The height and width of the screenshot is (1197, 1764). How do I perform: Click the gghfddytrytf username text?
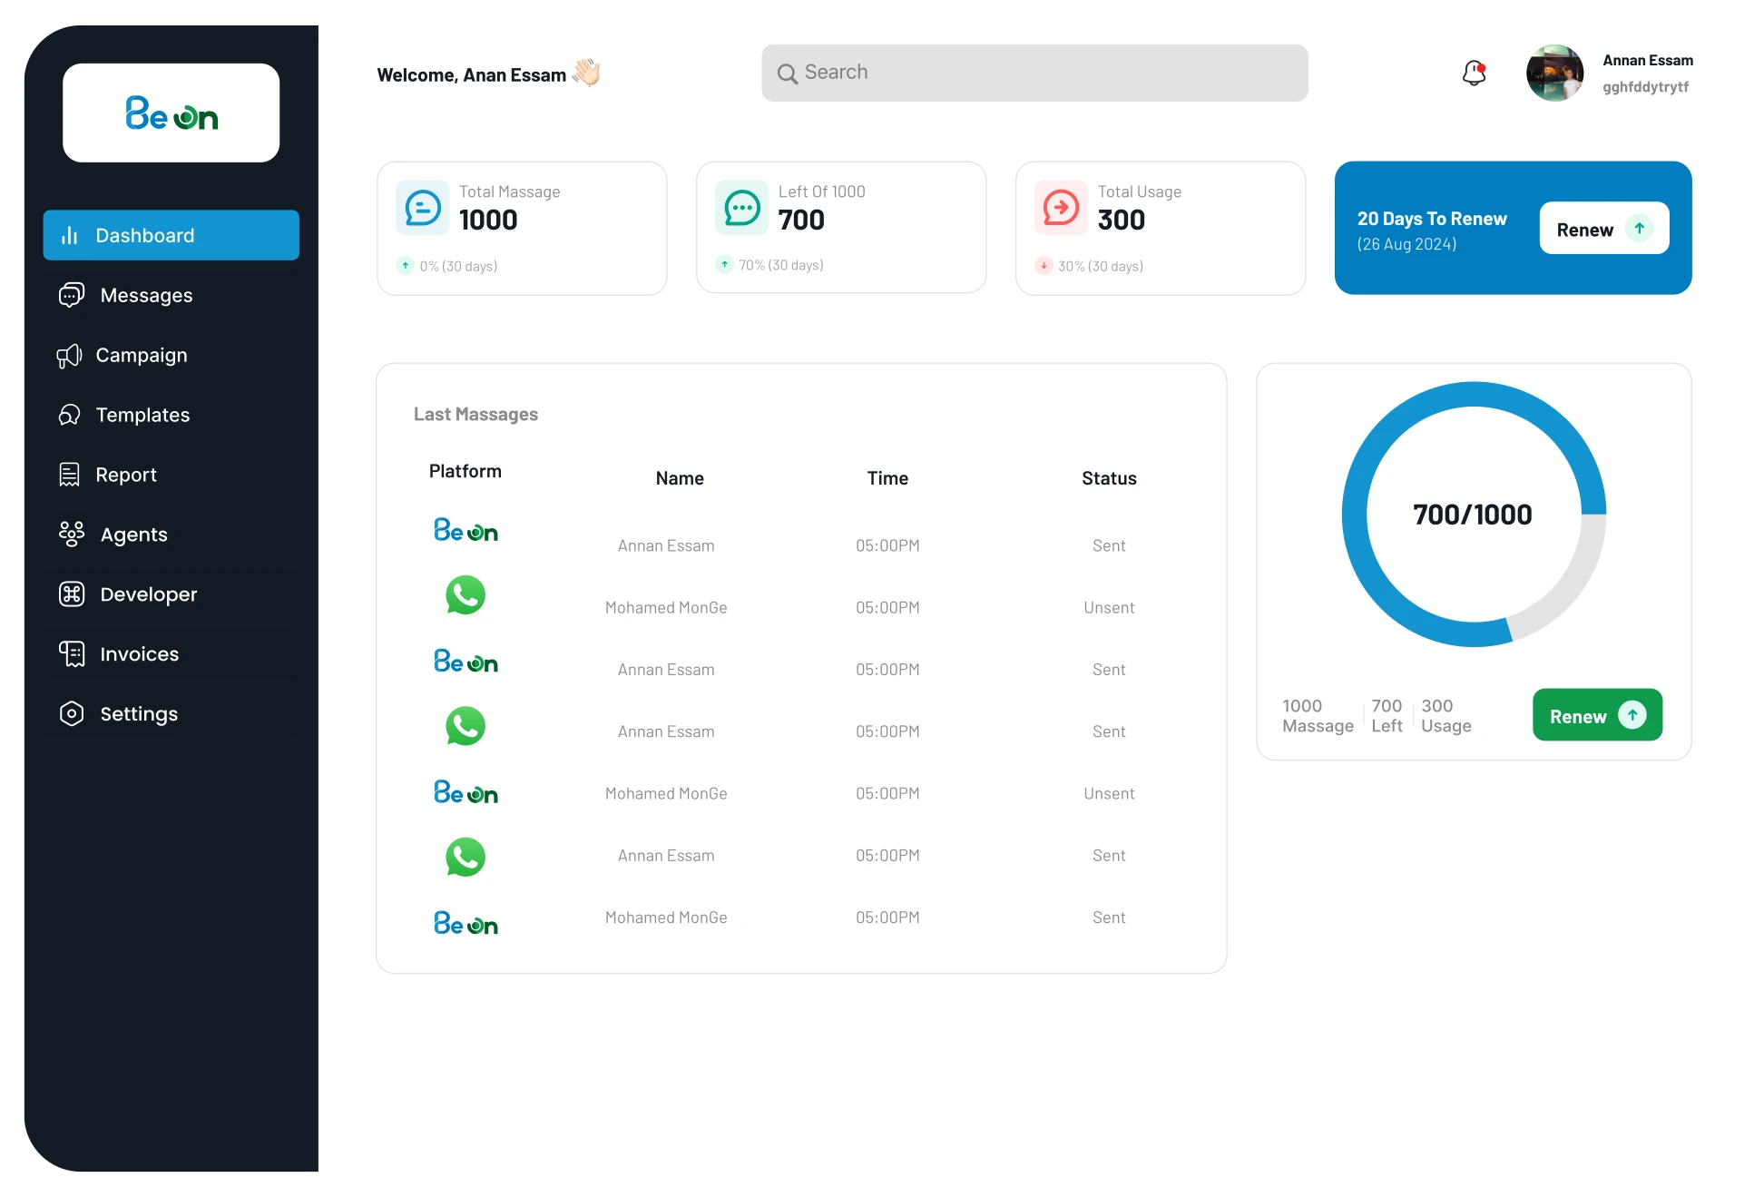[1645, 87]
